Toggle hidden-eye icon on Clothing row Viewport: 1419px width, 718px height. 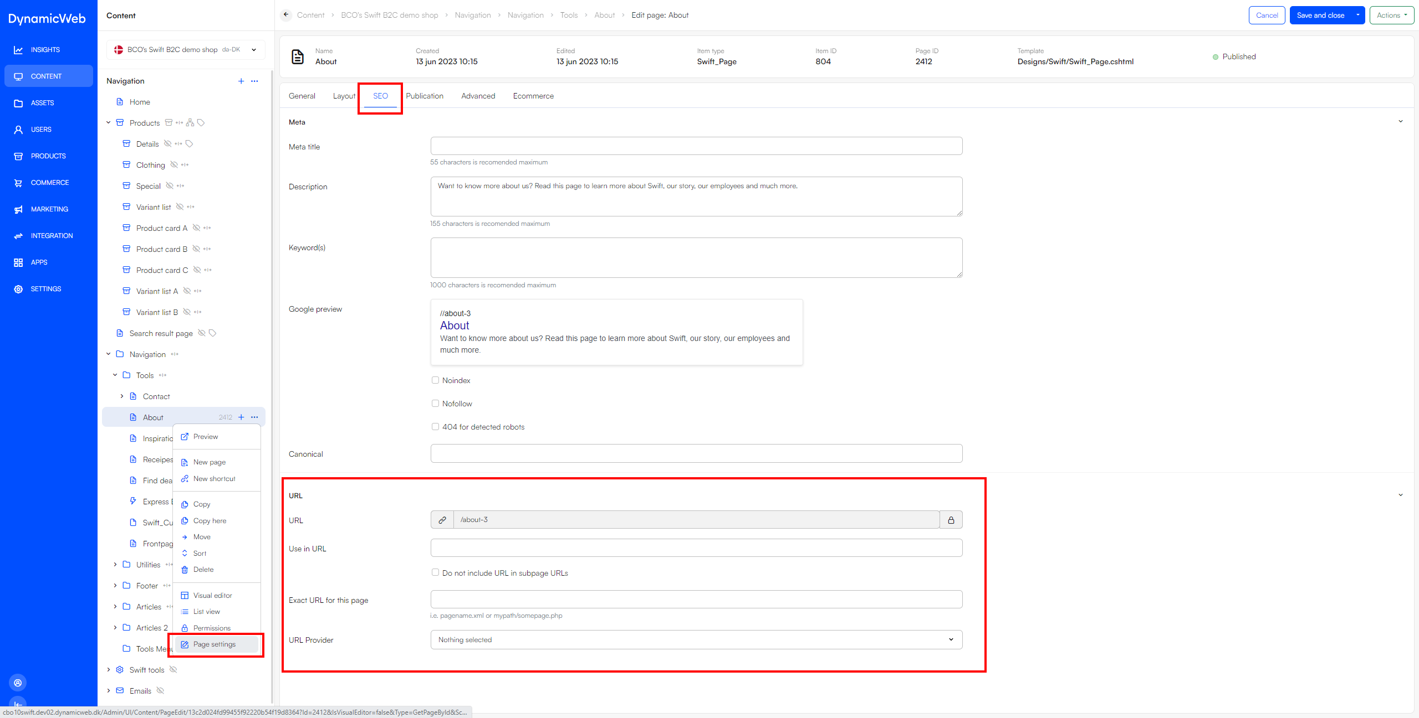tap(174, 165)
